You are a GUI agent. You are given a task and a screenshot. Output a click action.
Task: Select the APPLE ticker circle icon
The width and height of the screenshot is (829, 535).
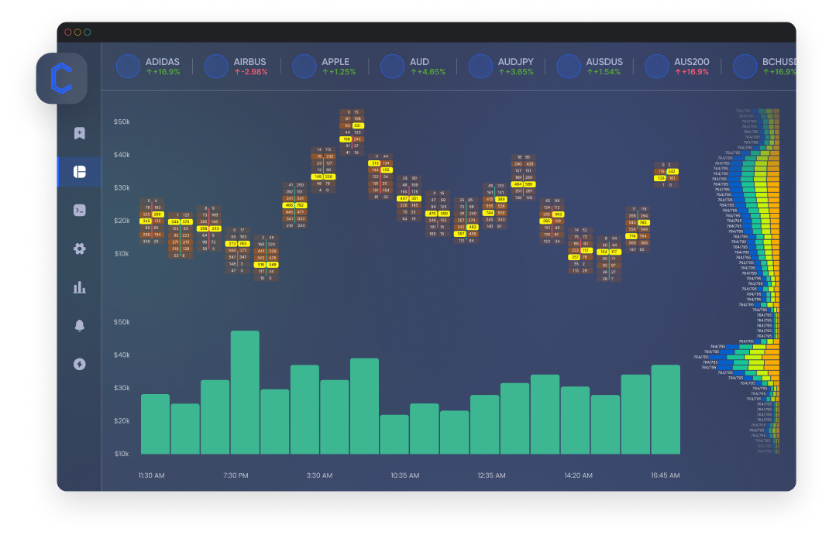304,67
